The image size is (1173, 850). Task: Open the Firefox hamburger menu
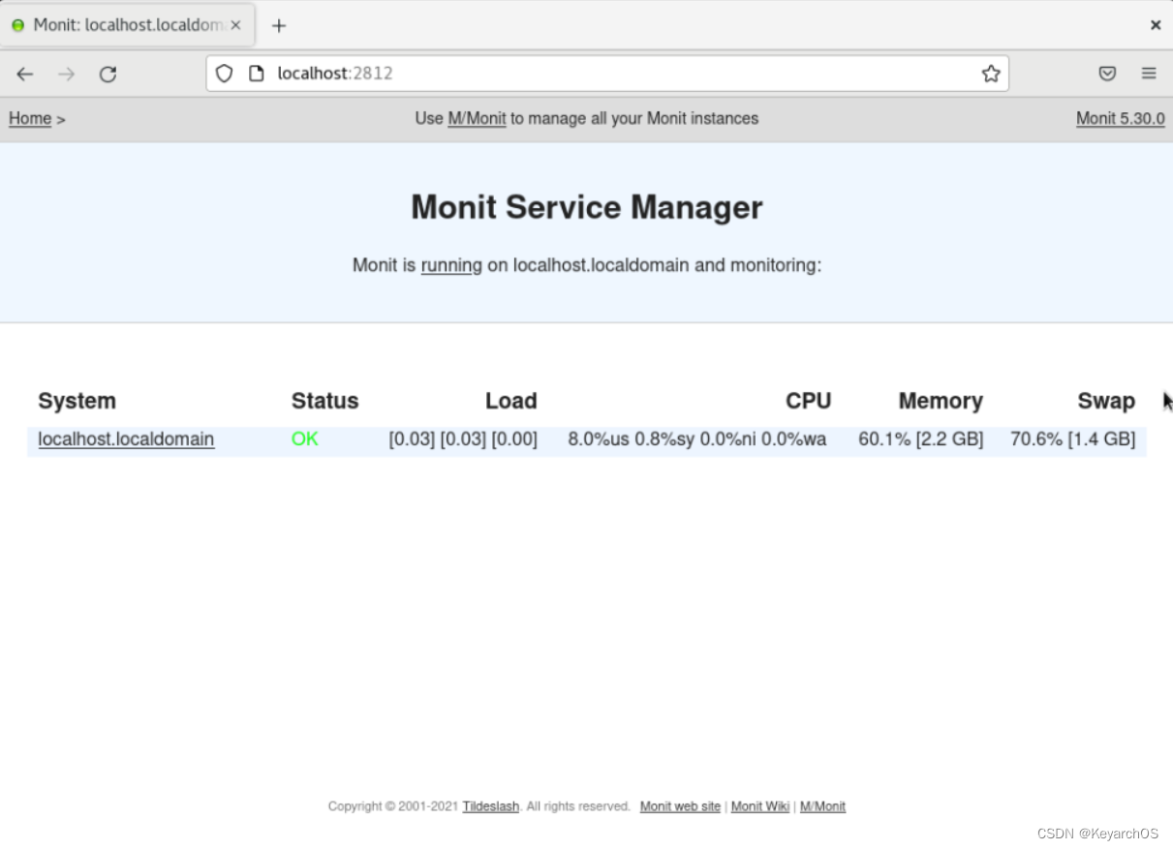click(1149, 74)
